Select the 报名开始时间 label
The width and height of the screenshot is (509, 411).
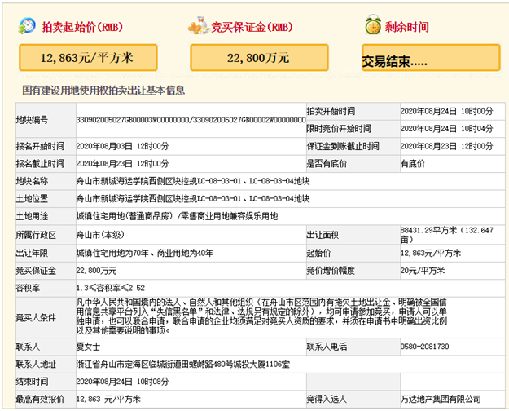[x=40, y=146]
